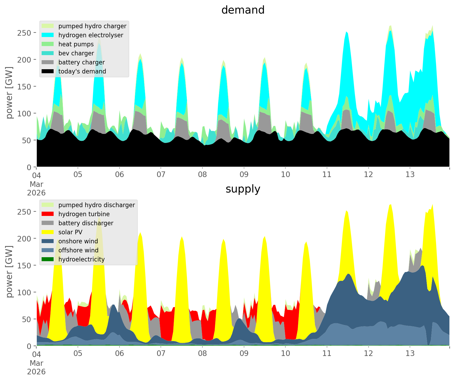Image resolution: width=455 pixels, height=381 pixels.
Task: Select the offshore wind legend swatch
Action: [48, 250]
